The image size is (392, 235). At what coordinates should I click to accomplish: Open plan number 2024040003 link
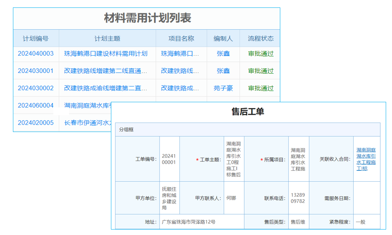click(x=36, y=54)
